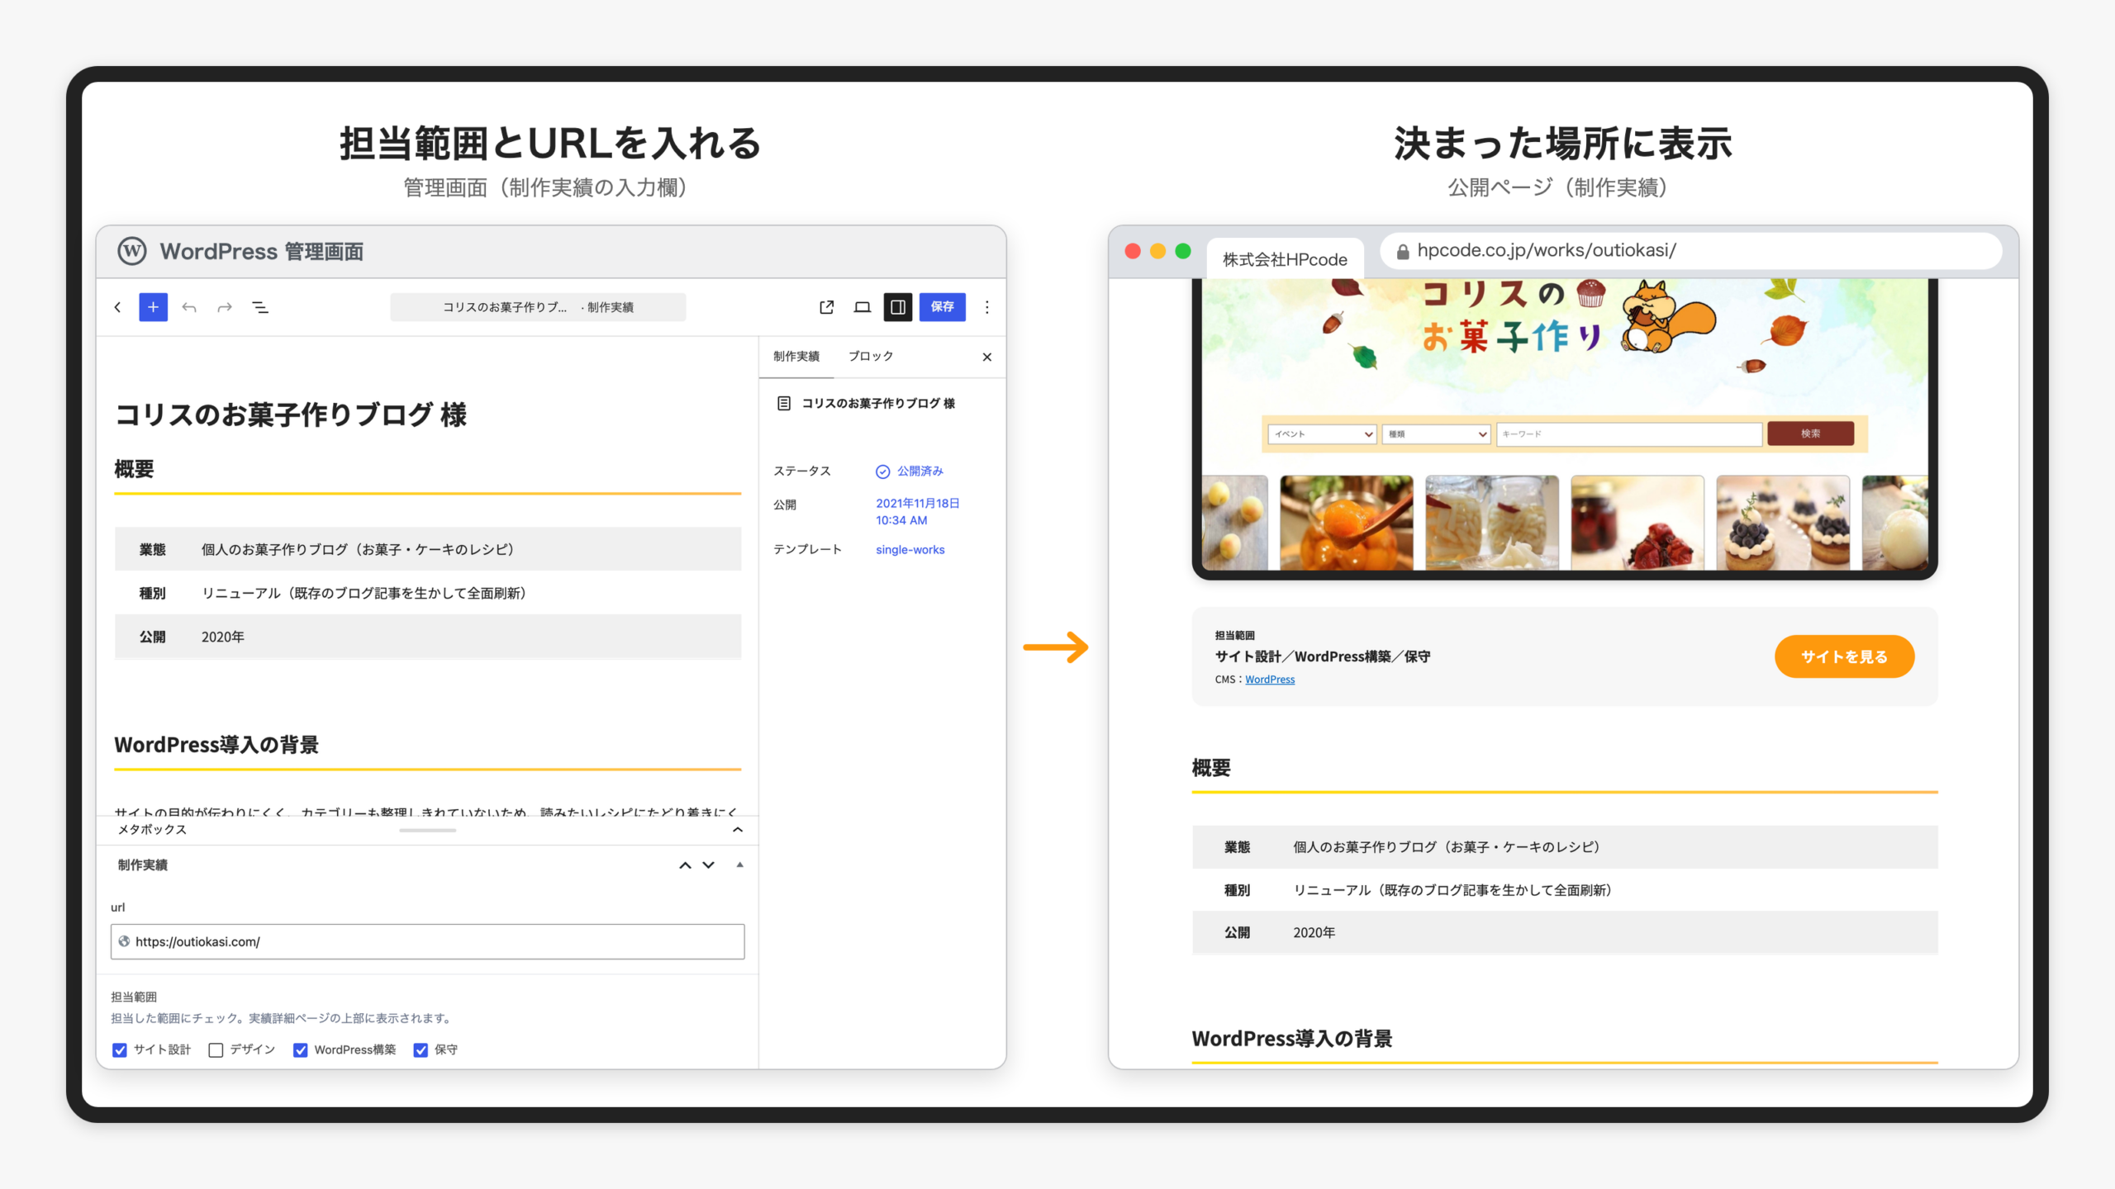Click the squirrel logo on site preview
2115x1189 pixels.
(1667, 317)
